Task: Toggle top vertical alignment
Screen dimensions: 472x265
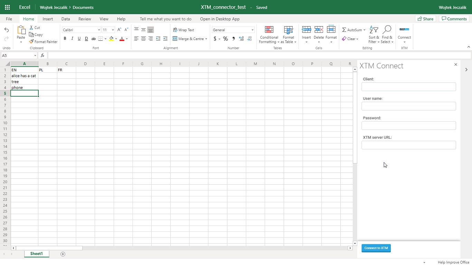Action: (136, 30)
